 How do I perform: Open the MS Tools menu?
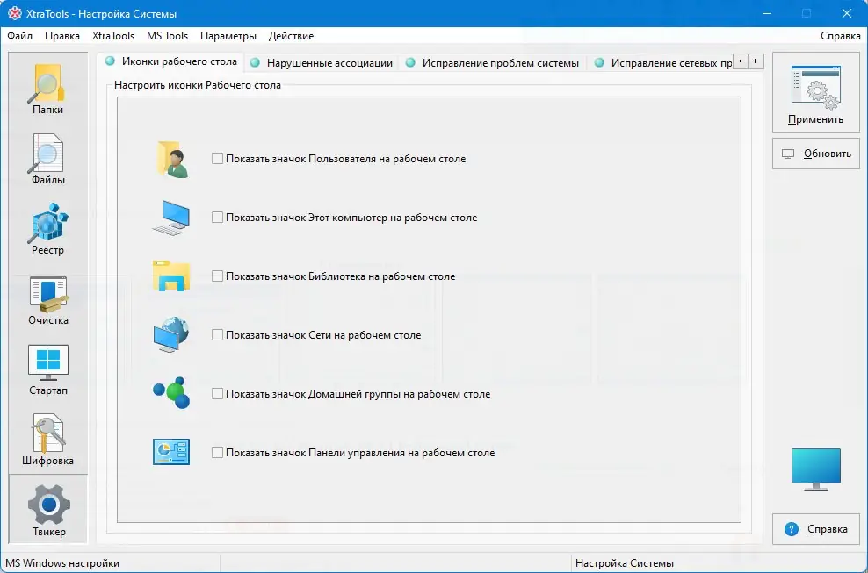click(x=167, y=36)
